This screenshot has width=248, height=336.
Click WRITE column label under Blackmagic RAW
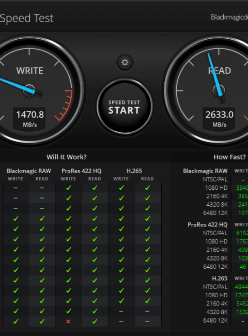pos(16,179)
